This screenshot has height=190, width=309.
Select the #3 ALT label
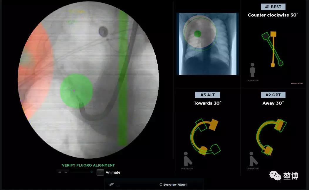coord(208,95)
